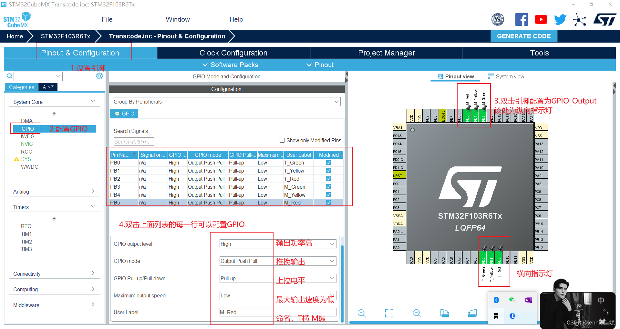
Task: Open the ST community network icon
Action: [x=579, y=20]
